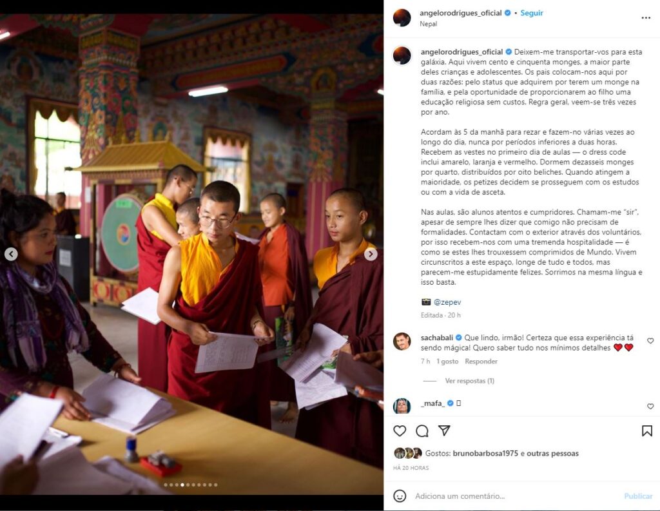Go to previous photo arrow
This screenshot has width=660, height=511.
pyautogui.click(x=11, y=255)
